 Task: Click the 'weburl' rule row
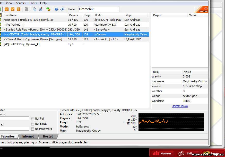point(180,96)
